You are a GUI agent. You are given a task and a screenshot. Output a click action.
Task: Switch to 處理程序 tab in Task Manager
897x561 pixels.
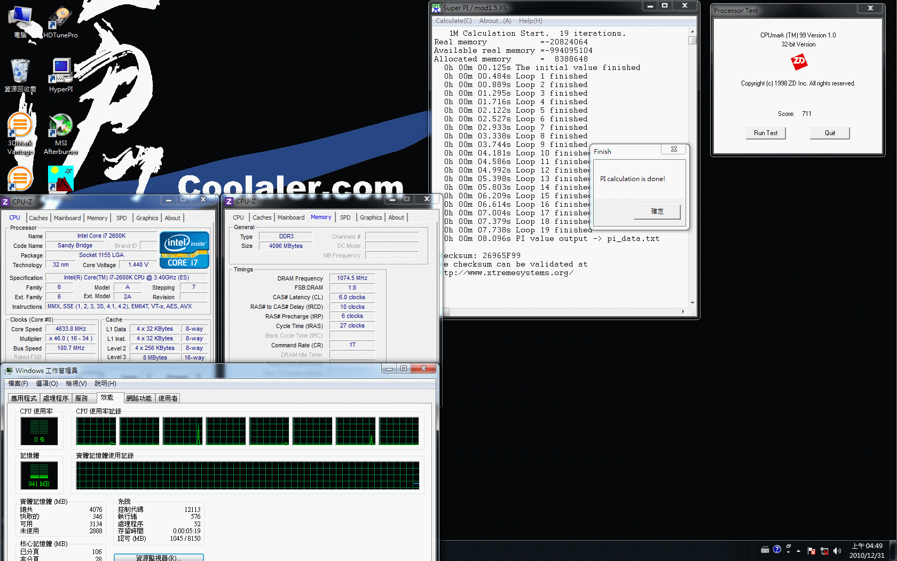(56, 399)
